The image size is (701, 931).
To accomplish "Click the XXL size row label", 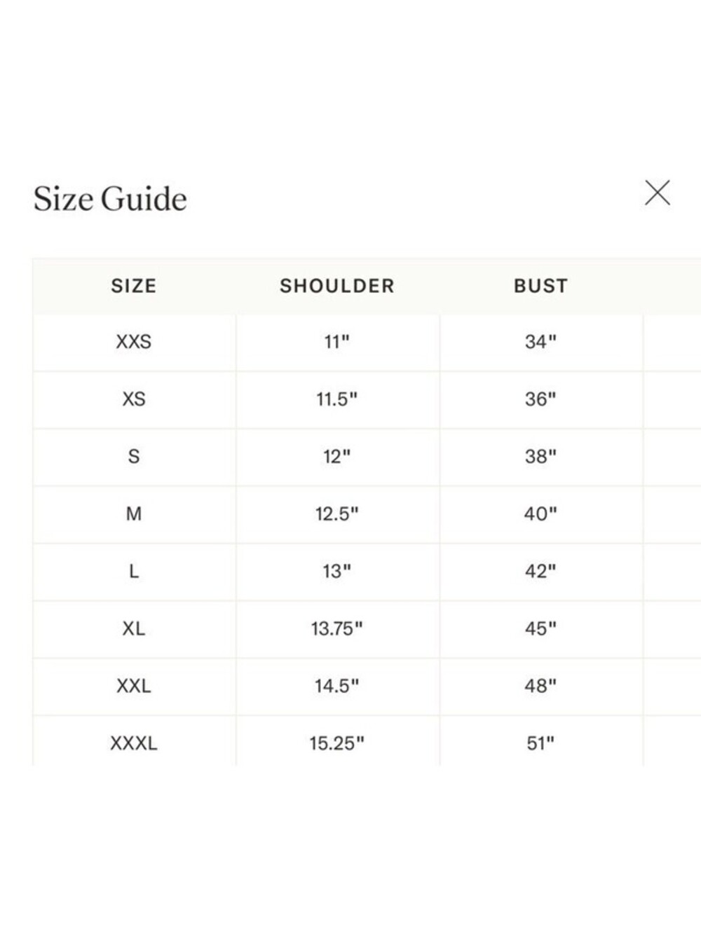I will click(134, 686).
